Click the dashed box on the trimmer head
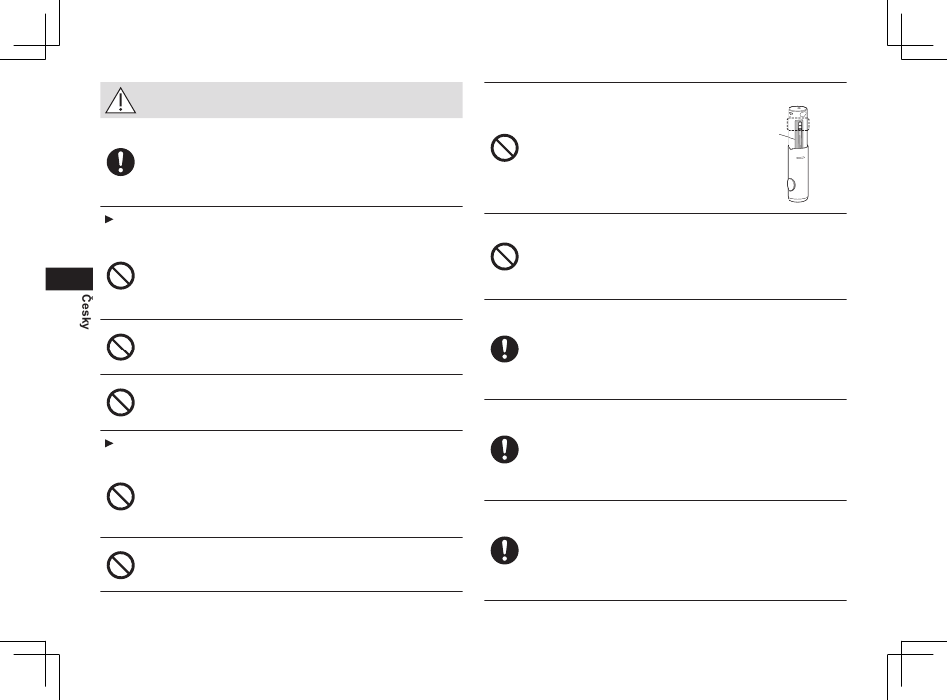Screen dimensions: 947x700 797,126
